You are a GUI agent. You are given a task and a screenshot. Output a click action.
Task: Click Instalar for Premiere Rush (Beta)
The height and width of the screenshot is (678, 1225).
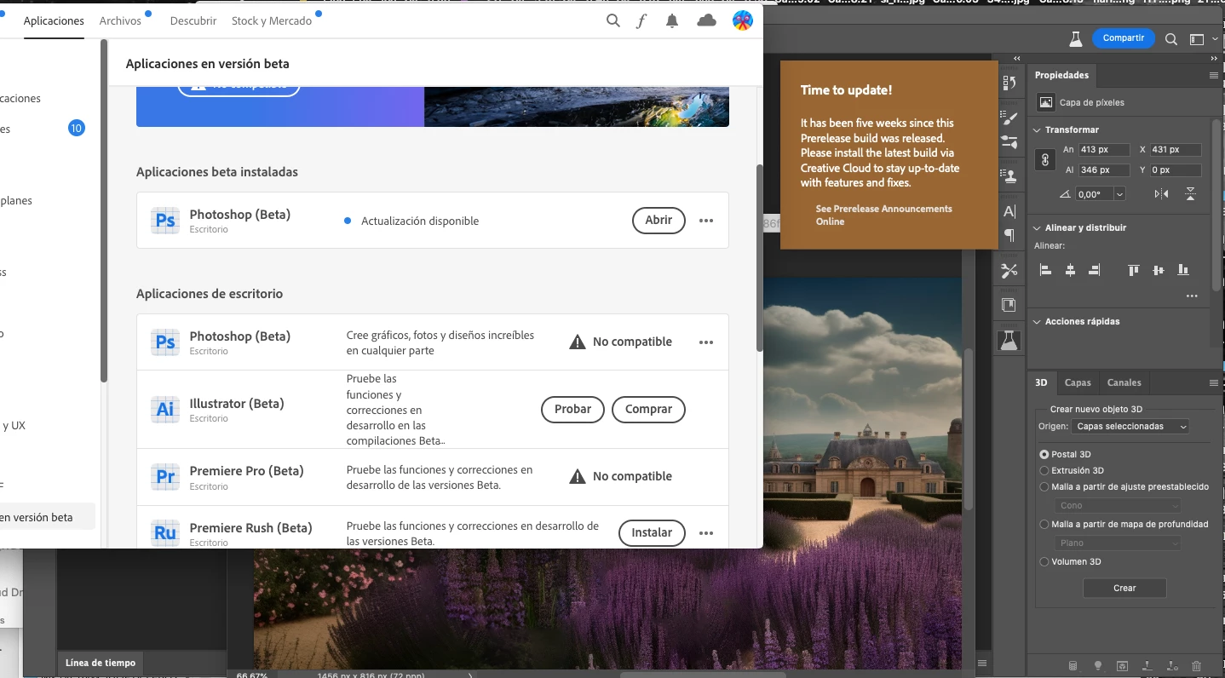coord(652,533)
